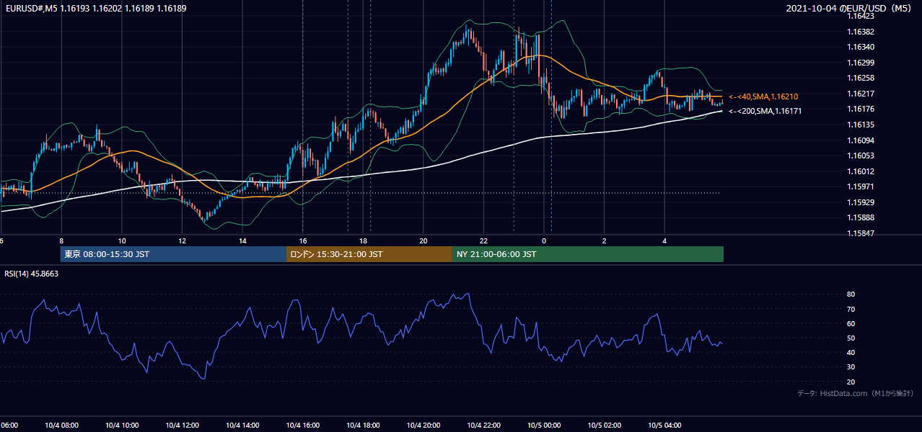Screen dimensions: 922x432
Task: Click price level 1.15847 on price axis
Action: coord(861,233)
